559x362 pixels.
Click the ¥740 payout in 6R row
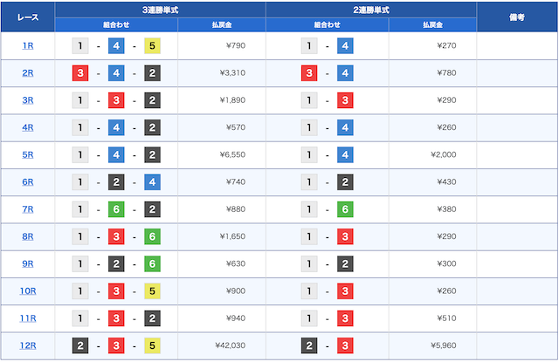point(236,182)
